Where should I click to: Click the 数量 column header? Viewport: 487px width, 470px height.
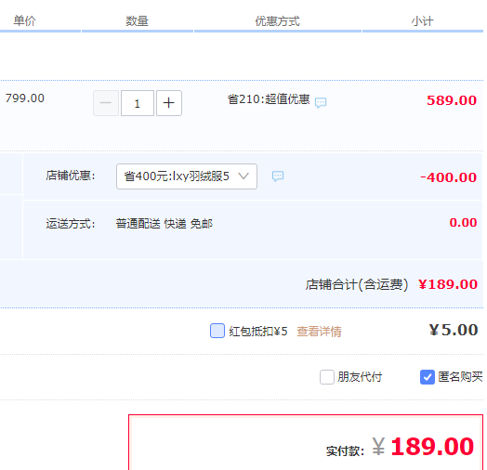[x=137, y=21]
